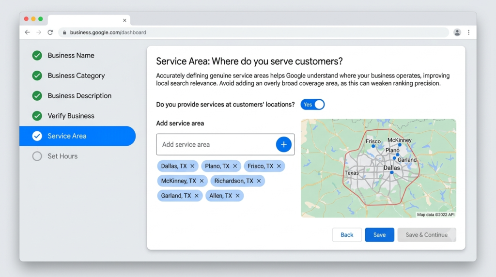Toggle the customers' locations Yes switch

312,105
